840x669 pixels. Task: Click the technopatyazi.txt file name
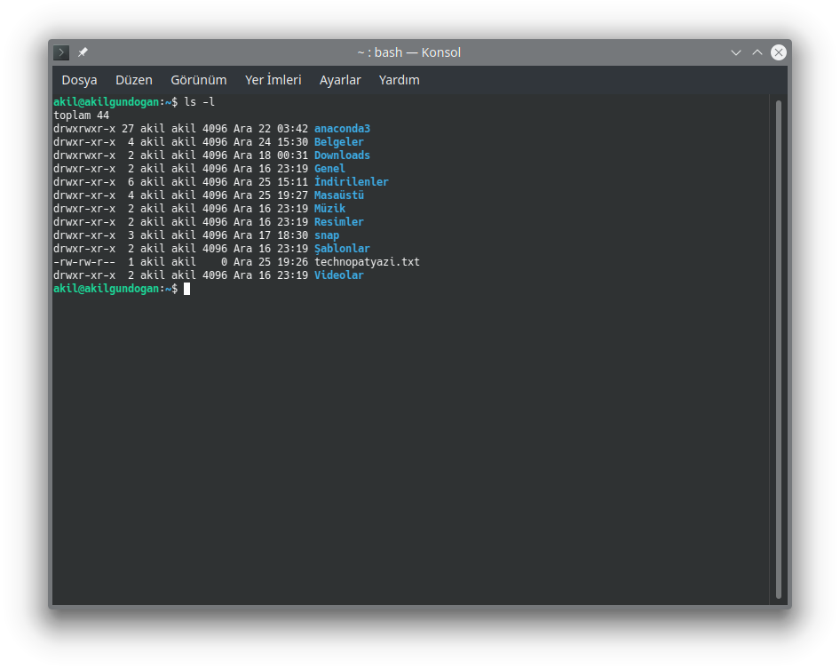(x=367, y=262)
